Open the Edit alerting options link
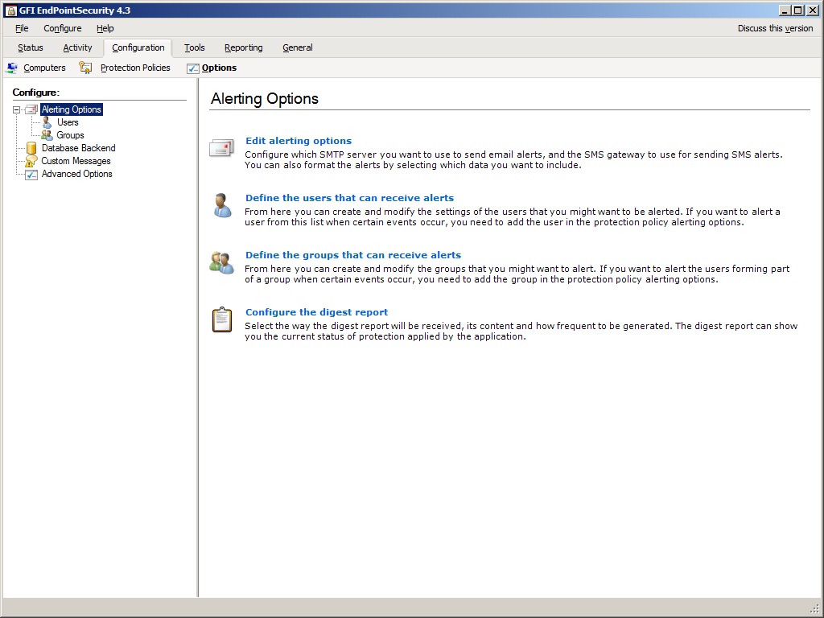The height and width of the screenshot is (618, 824). pyautogui.click(x=299, y=141)
